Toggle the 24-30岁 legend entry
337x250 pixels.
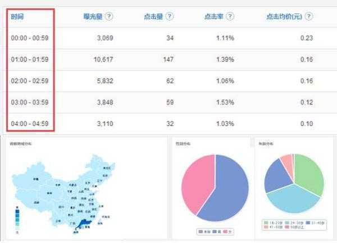[294, 223]
